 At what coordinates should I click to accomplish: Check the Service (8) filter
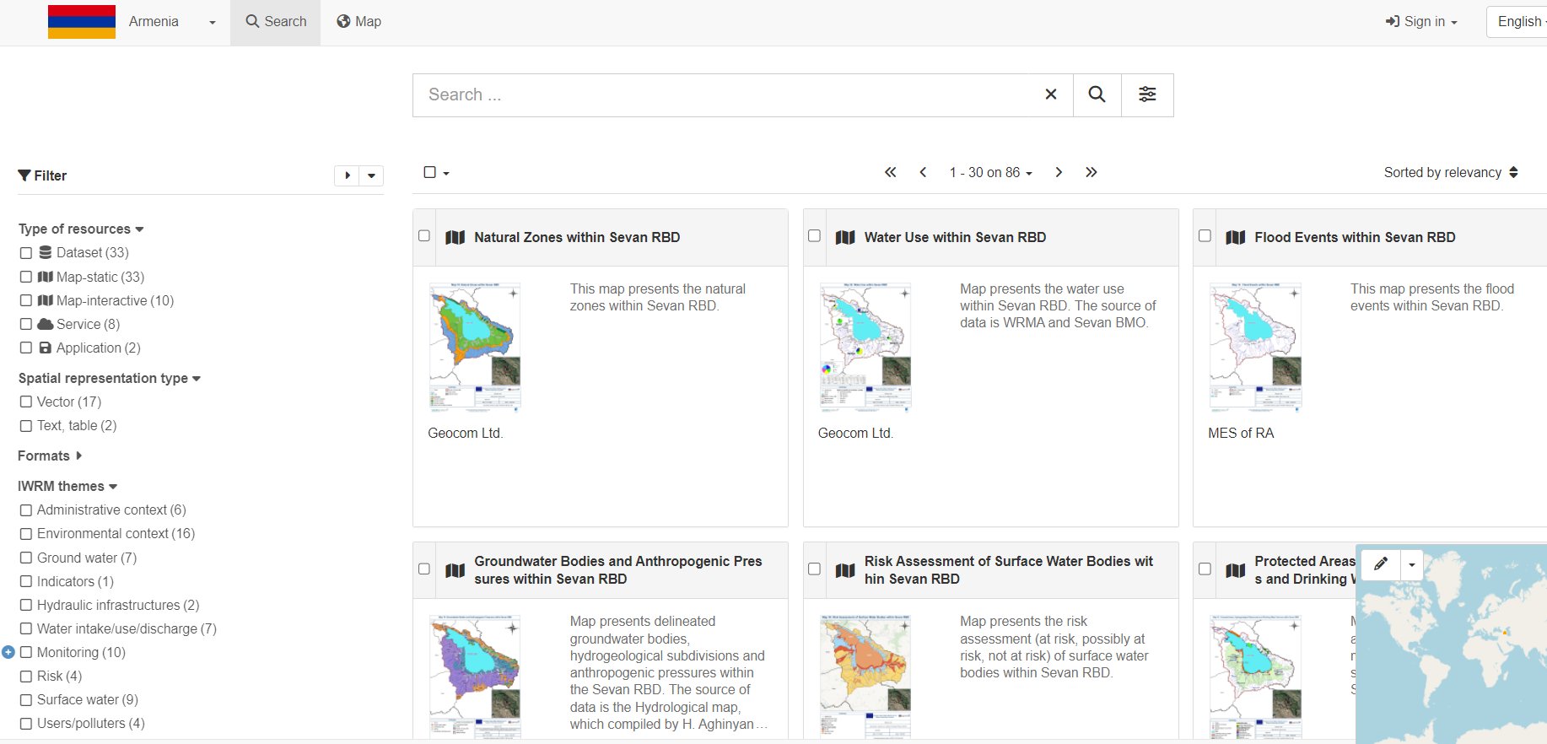(26, 324)
